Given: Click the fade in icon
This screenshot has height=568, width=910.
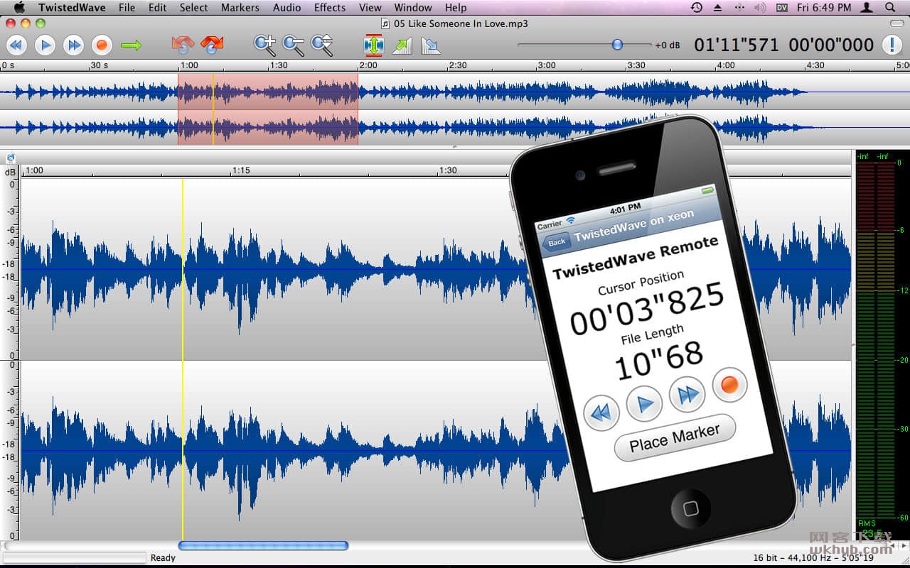Looking at the screenshot, I should point(402,45).
